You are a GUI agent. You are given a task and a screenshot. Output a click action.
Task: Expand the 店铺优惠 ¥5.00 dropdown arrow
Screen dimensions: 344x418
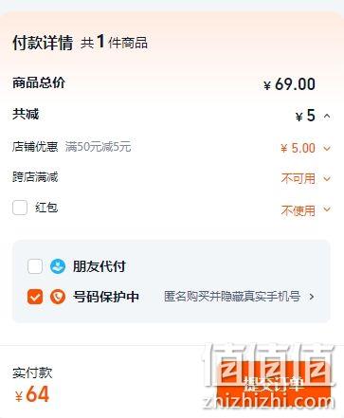click(x=327, y=148)
